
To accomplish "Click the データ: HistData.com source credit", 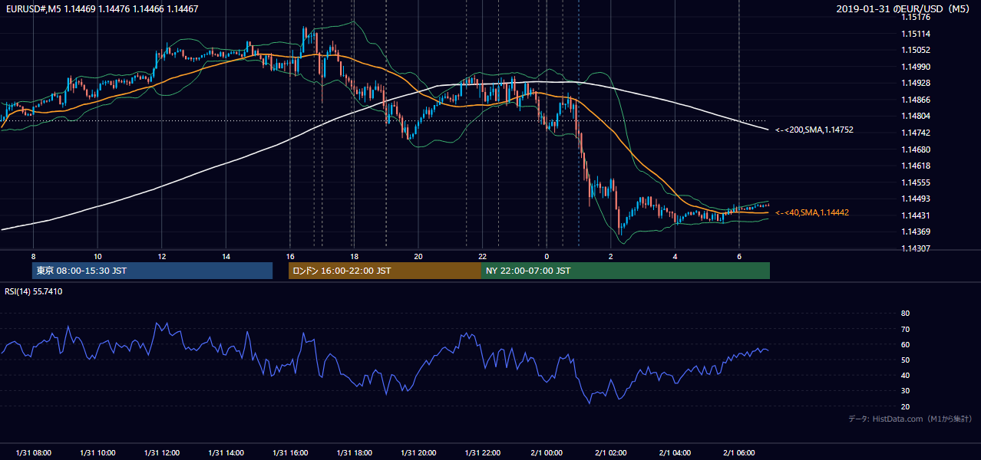I will tap(910, 419).
